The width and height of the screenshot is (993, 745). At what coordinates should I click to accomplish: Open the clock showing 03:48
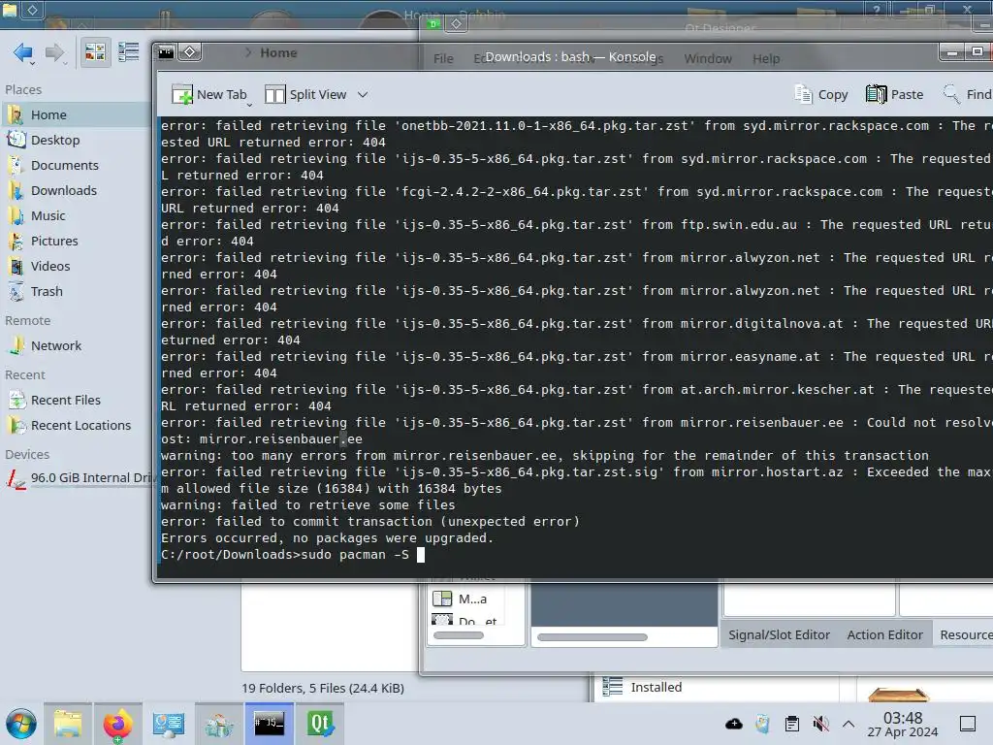(903, 724)
